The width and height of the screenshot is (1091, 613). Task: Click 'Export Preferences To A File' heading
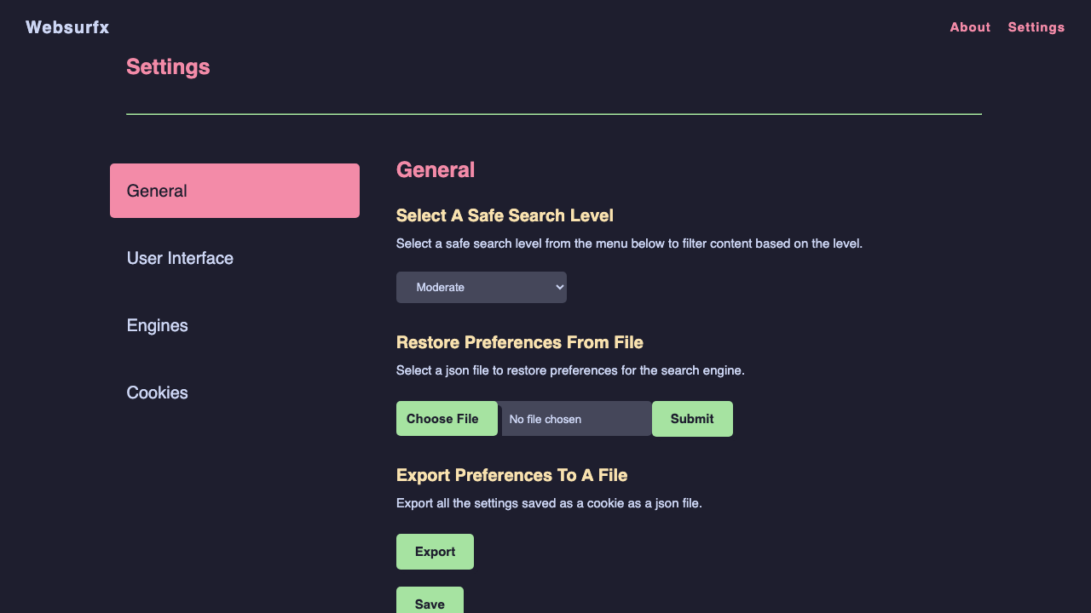click(x=512, y=475)
